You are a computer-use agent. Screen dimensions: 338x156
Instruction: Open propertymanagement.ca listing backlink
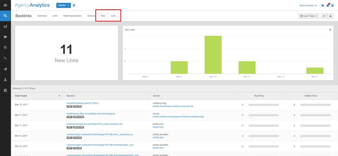coord(95,124)
